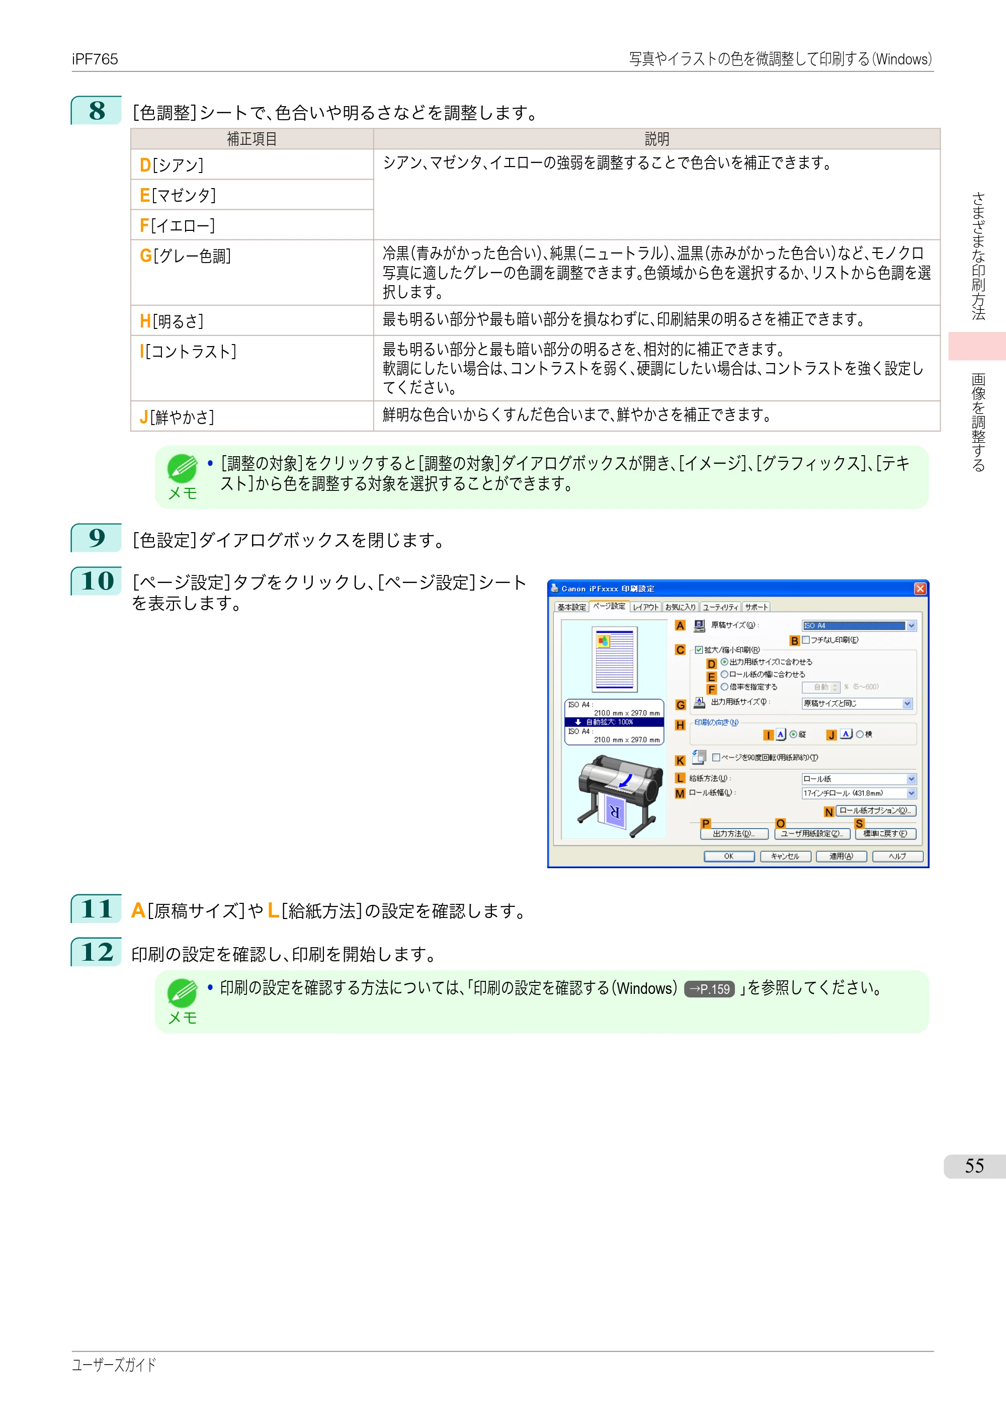Screen dimensions: 1006x1423
Task: Switch to サポート tab
Action: tap(756, 607)
